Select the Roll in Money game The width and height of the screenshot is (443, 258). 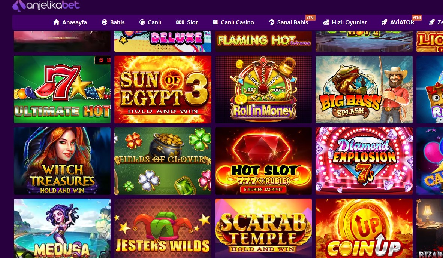(x=263, y=89)
